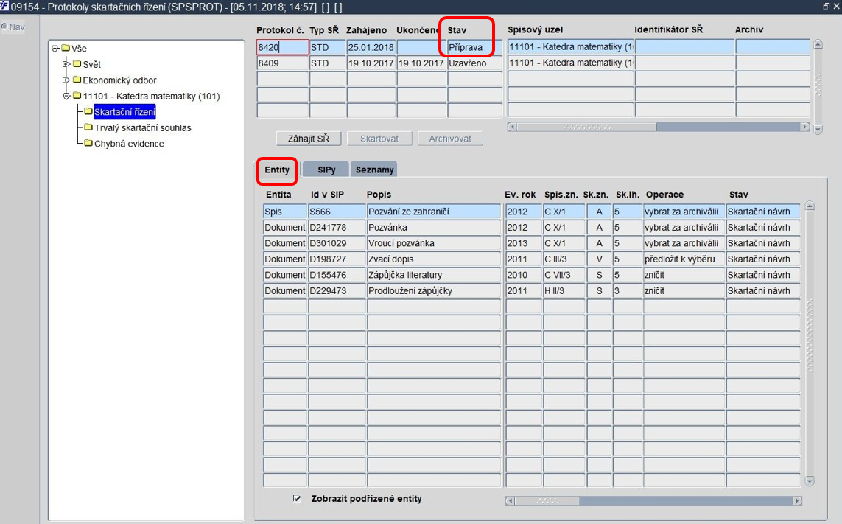The height and width of the screenshot is (524, 842).
Task: Click the Uzavřeno status cell
Action: pyautogui.click(x=474, y=63)
